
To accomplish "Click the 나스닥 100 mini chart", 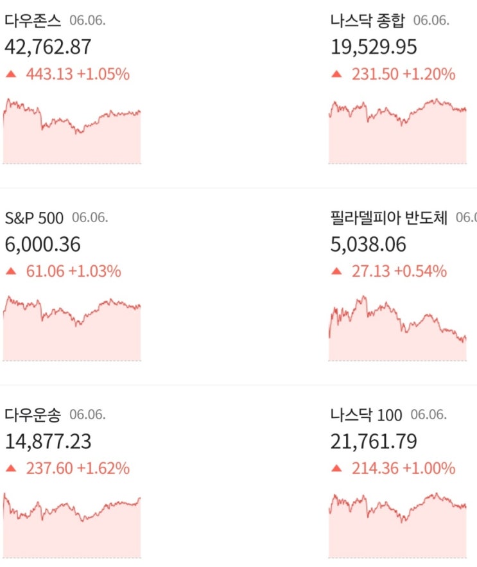I will pyautogui.click(x=397, y=525).
